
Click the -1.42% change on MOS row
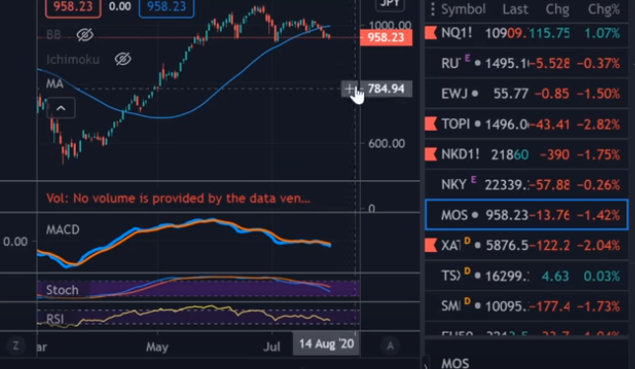[x=599, y=215]
